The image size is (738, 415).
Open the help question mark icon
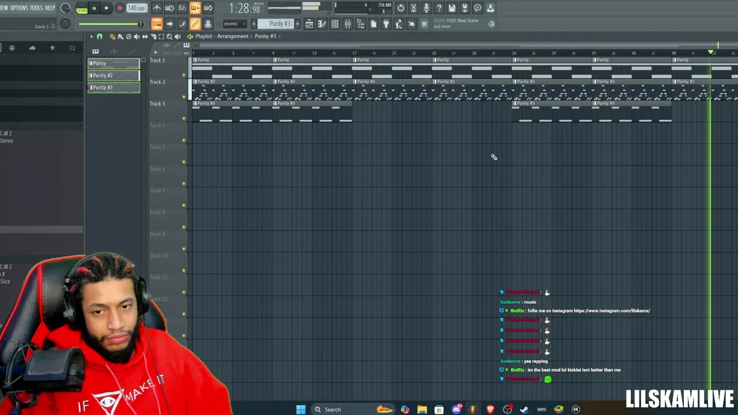(x=439, y=8)
